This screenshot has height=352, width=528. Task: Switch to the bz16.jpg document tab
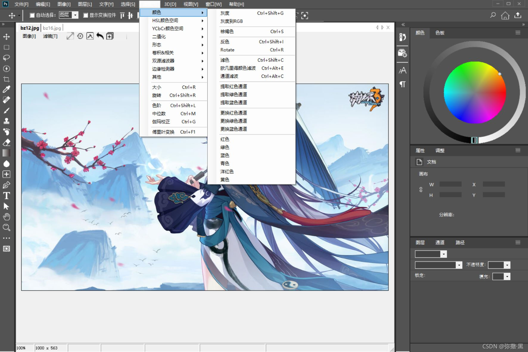(52, 28)
